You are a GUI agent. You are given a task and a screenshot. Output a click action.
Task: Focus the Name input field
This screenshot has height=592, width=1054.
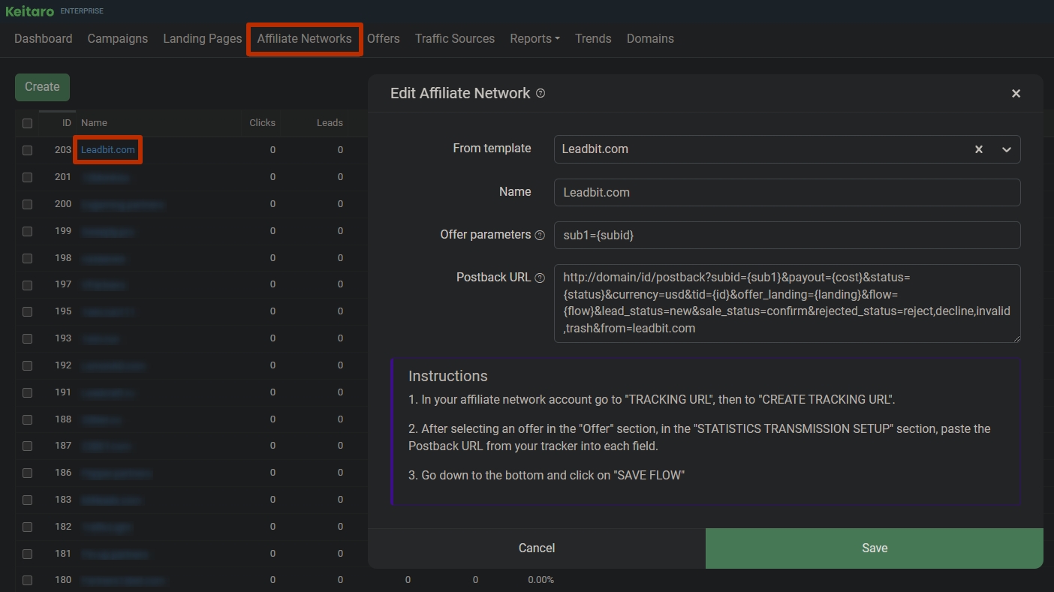tap(787, 192)
